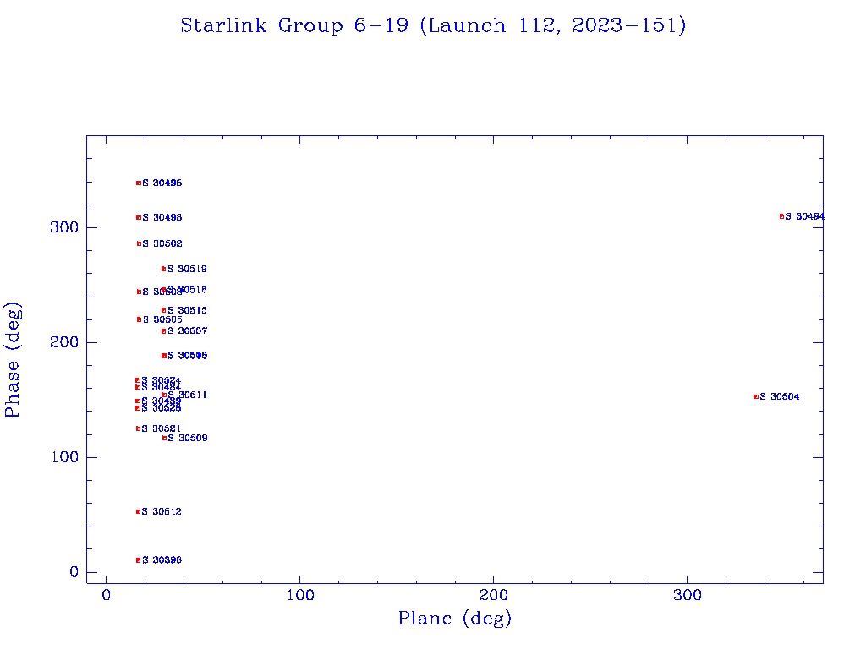
Task: Select the S 30509 satellite label
Action: point(188,439)
